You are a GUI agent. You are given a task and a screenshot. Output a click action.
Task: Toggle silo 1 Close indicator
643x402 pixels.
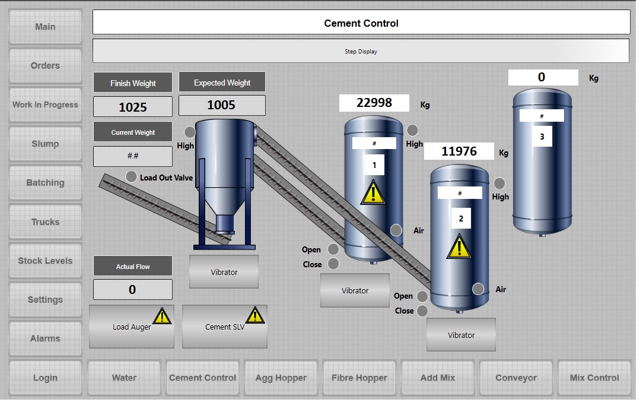[x=333, y=264]
